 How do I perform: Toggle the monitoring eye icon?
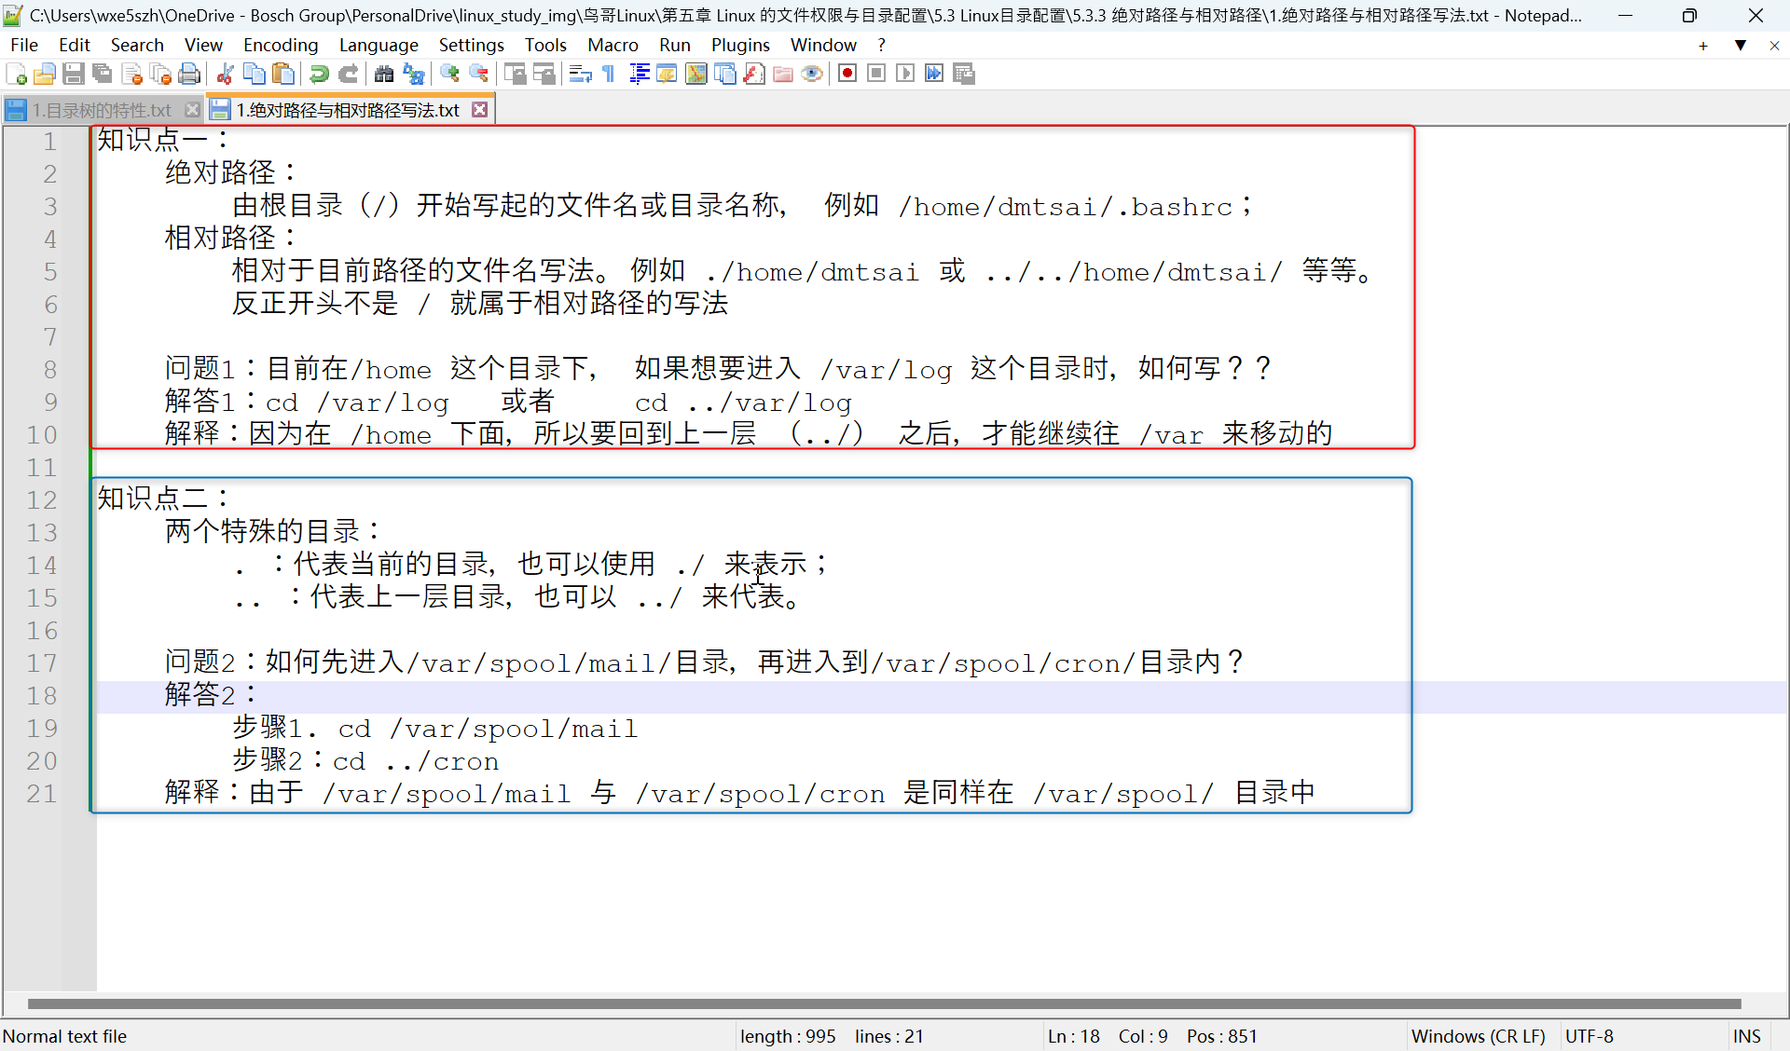coord(812,75)
